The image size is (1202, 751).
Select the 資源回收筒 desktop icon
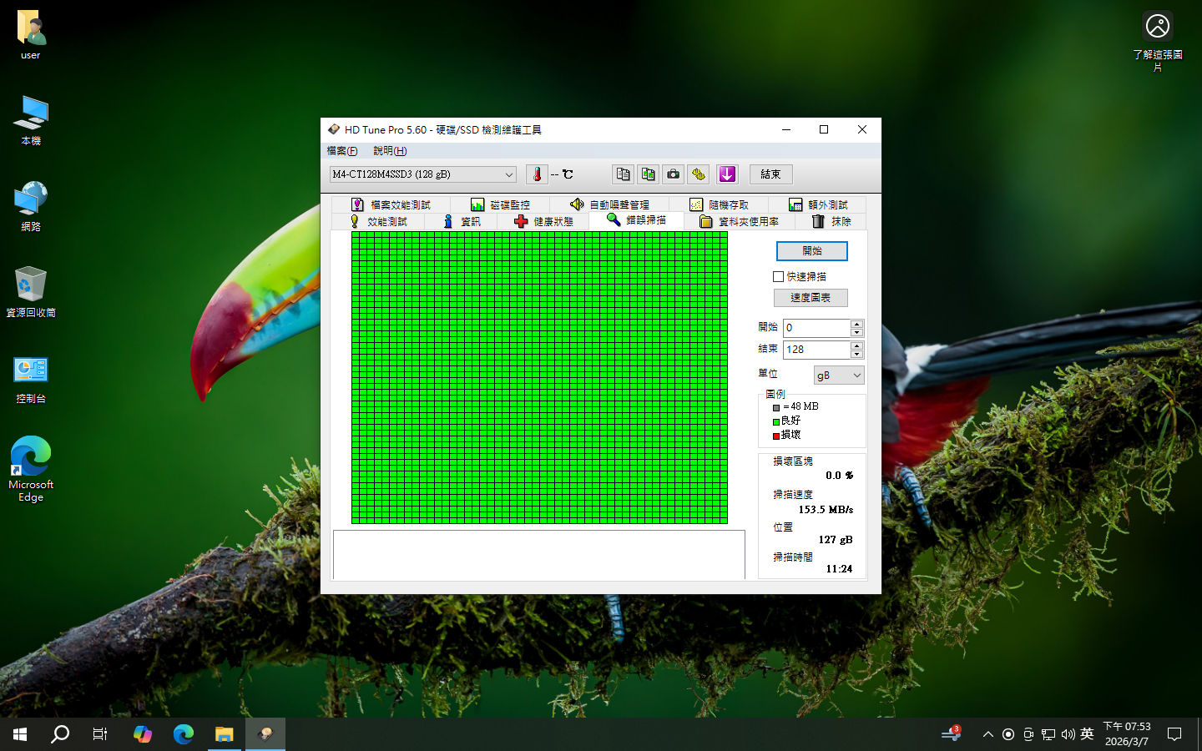31,292
